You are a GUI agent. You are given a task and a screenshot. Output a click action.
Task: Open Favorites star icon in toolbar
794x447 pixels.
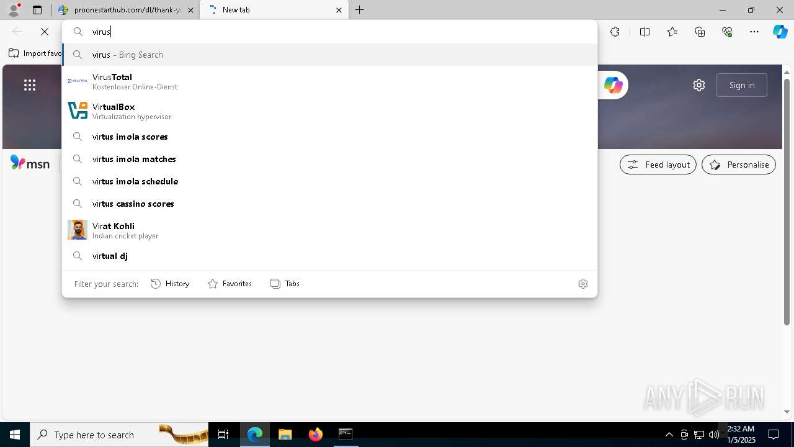(x=672, y=32)
